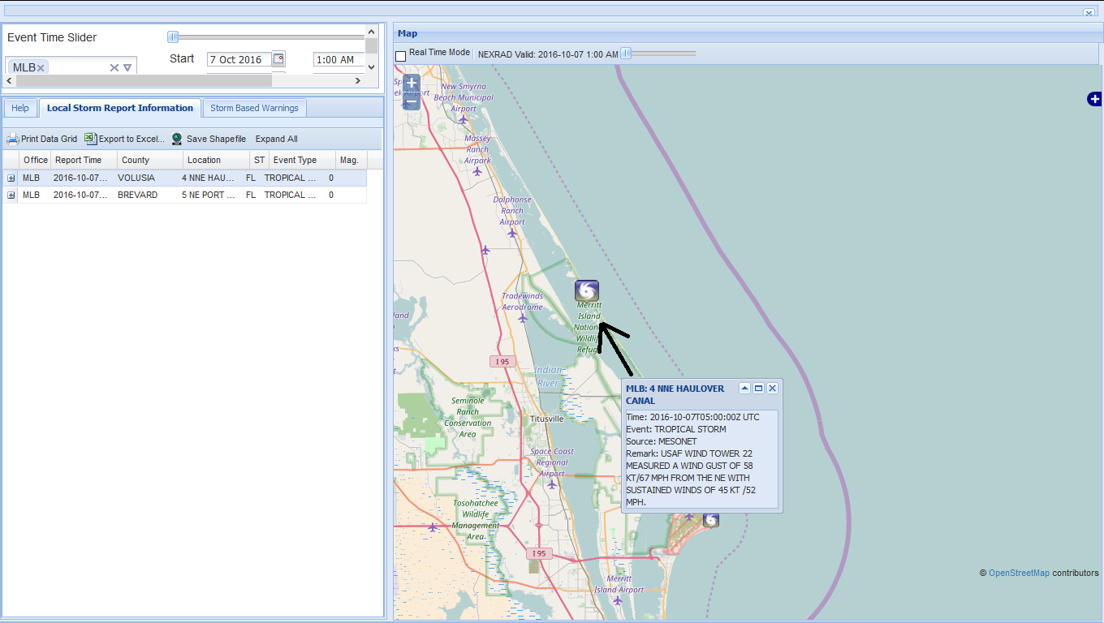This screenshot has height=623, width=1104.
Task: Open the Start date calendar picker
Action: pyautogui.click(x=278, y=59)
